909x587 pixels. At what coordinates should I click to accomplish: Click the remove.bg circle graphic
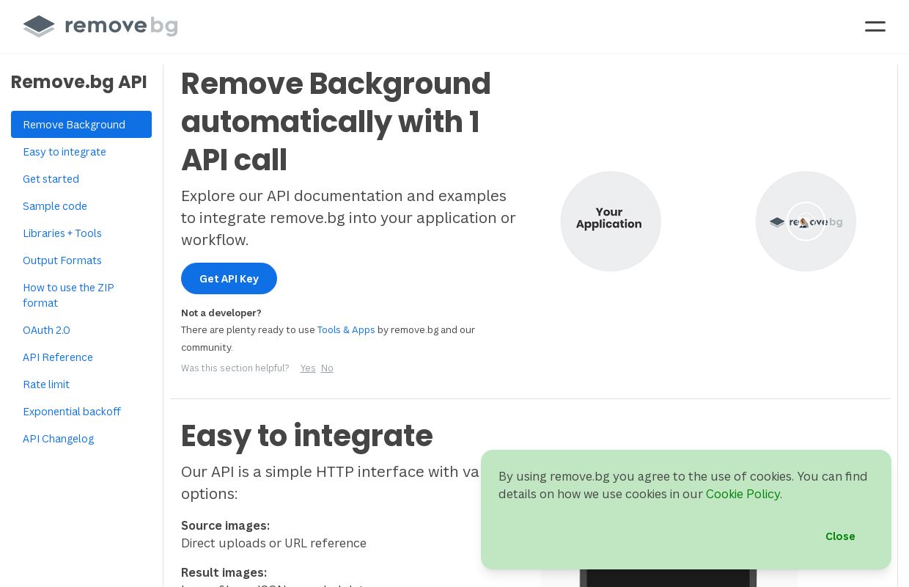806,222
